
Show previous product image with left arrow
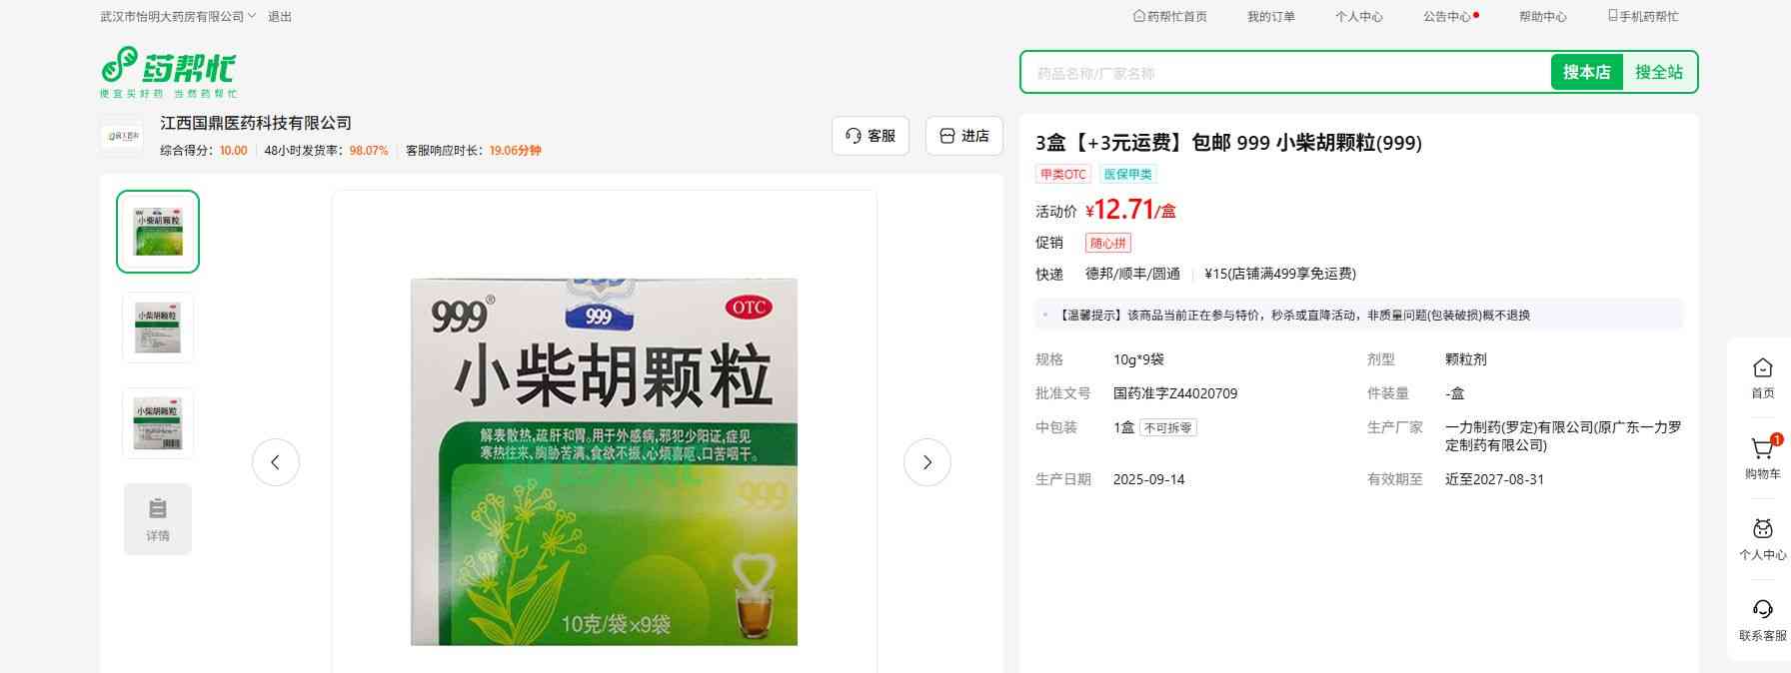(276, 462)
